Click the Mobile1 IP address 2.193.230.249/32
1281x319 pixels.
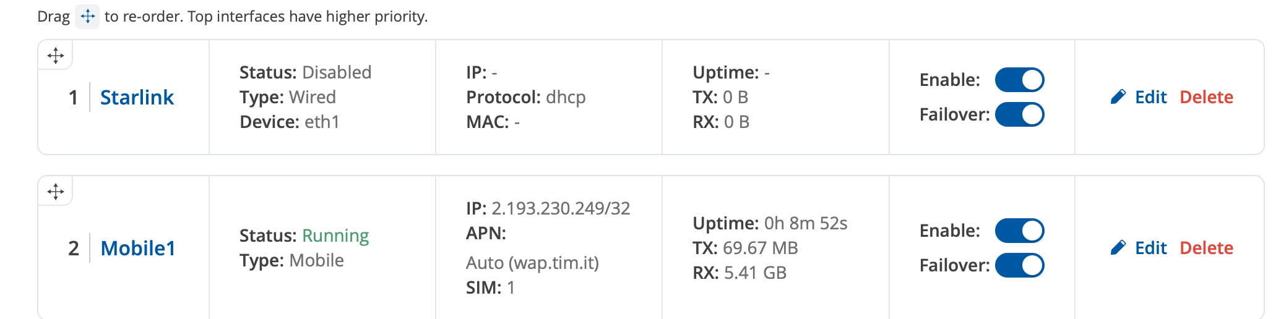(561, 208)
